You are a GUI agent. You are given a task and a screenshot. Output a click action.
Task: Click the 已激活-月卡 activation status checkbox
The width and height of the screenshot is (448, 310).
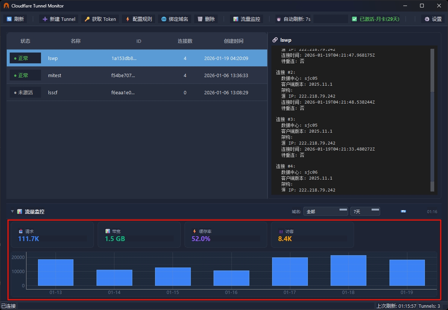point(354,19)
